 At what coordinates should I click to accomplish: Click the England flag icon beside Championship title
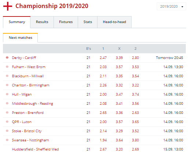point(8,6)
